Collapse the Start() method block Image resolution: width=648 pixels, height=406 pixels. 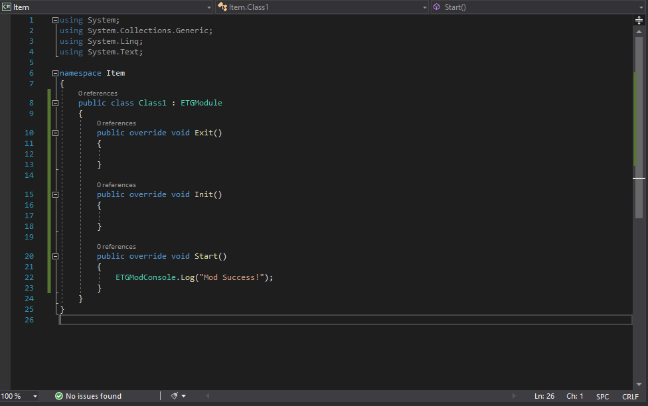(x=55, y=256)
